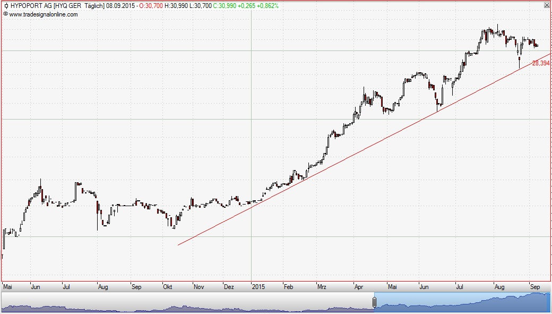Viewport: 552px width, 314px height.
Task: Click the low value L:30,700
Action: pyautogui.click(x=200, y=6)
